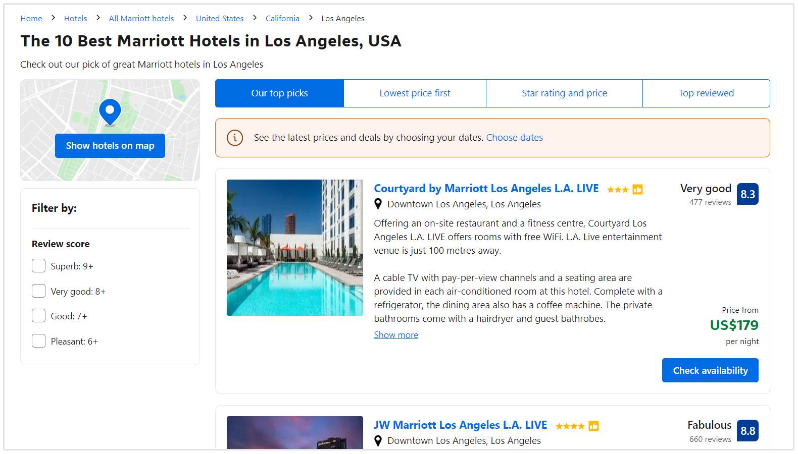Image resolution: width=798 pixels, height=454 pixels.
Task: Expand description with Show more
Action: point(396,335)
